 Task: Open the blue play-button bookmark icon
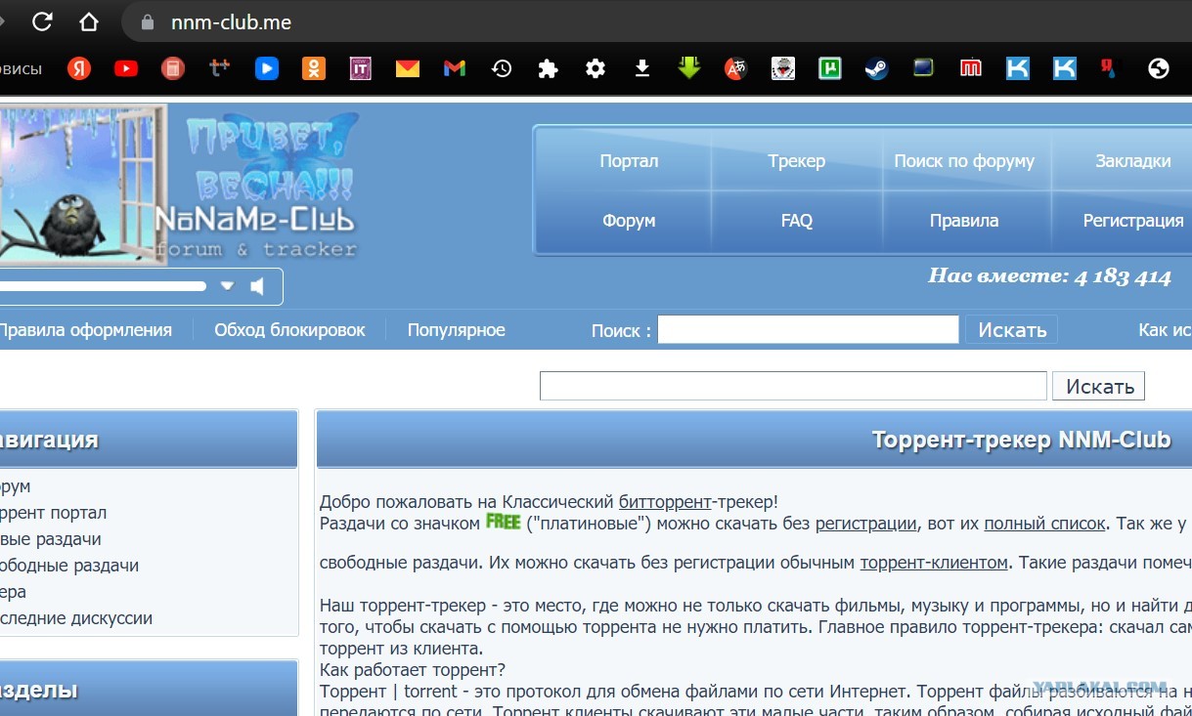267,68
